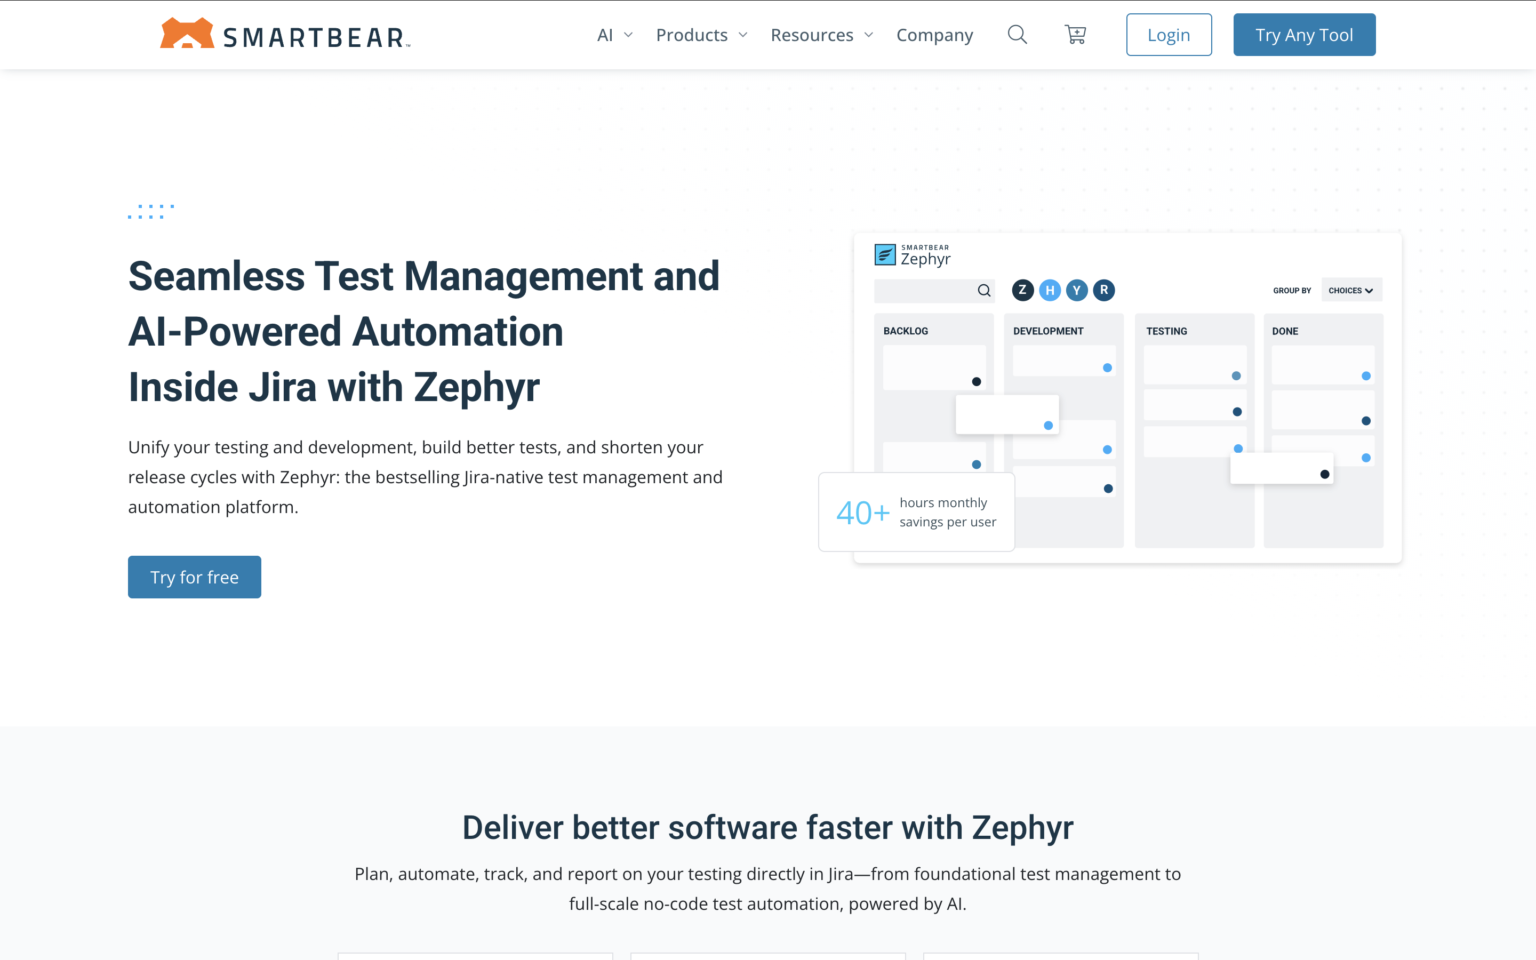Open the Company menu item
This screenshot has height=960, width=1536.
pyautogui.click(x=934, y=35)
